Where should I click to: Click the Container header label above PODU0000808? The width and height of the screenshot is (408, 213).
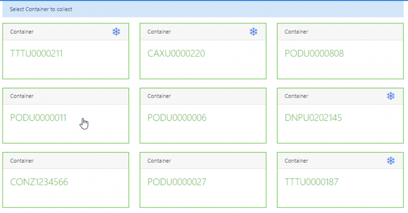coord(296,32)
